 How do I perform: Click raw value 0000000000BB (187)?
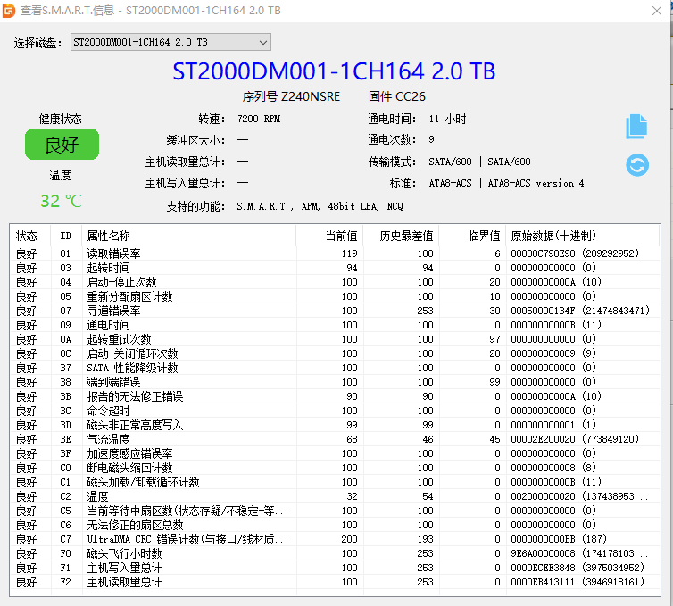(559, 539)
